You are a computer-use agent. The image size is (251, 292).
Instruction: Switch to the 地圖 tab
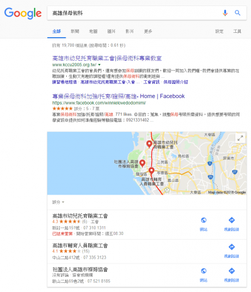click(x=93, y=31)
